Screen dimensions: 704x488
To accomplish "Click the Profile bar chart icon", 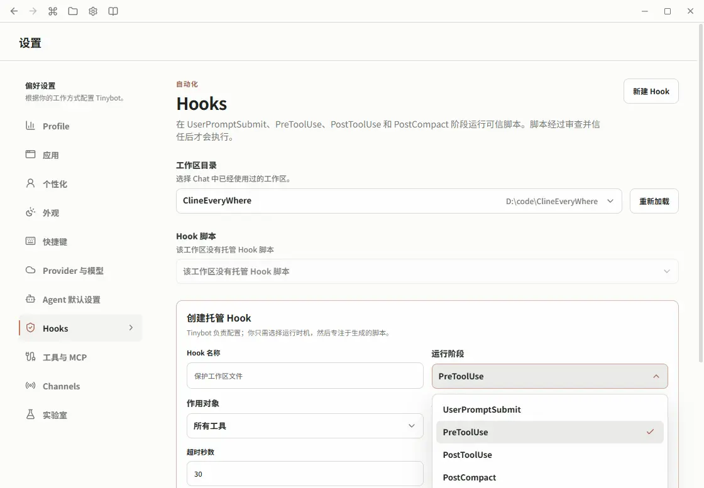I will click(30, 126).
